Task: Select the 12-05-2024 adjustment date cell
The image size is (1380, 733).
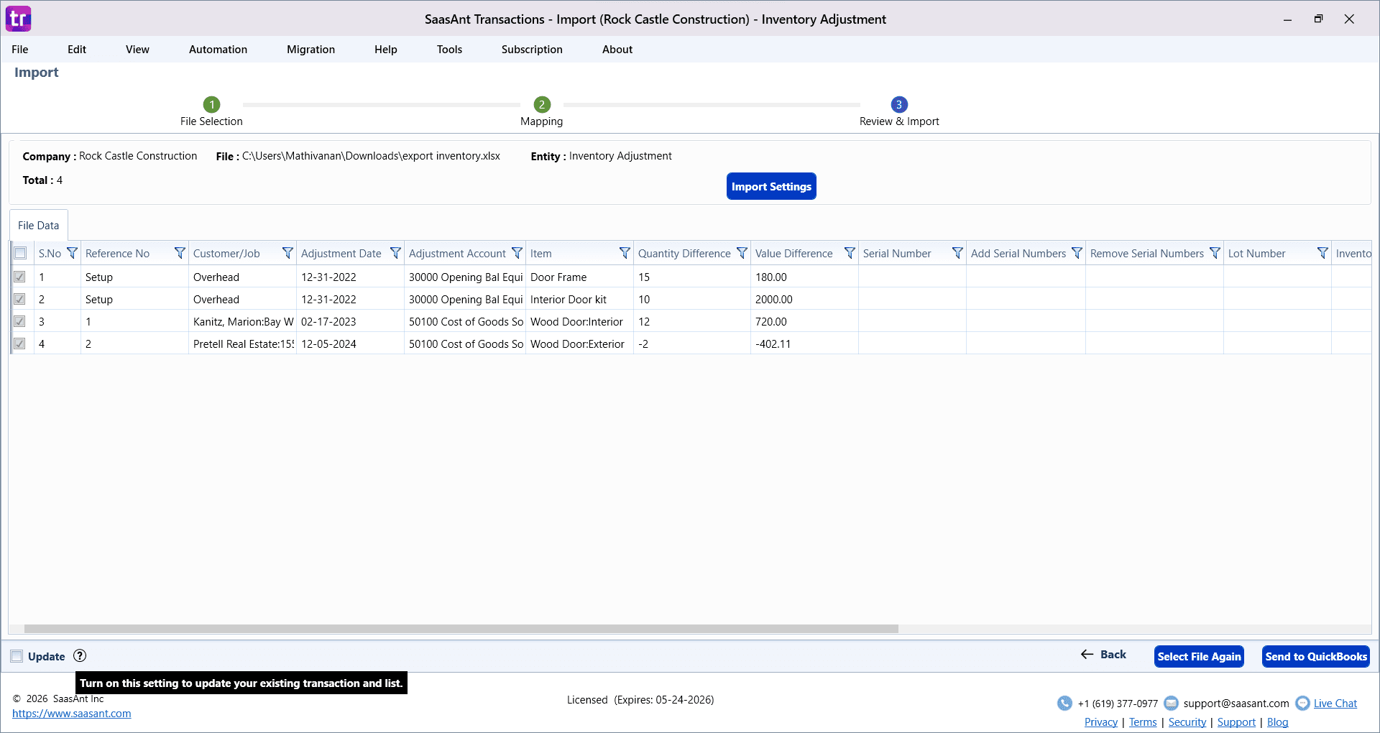Action: pyautogui.click(x=350, y=344)
